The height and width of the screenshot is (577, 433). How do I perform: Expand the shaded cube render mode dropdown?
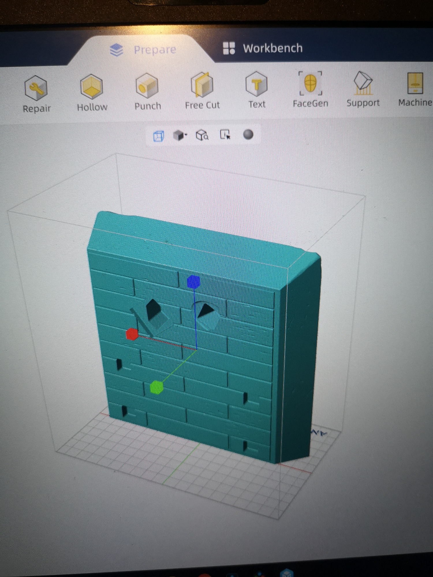click(180, 135)
